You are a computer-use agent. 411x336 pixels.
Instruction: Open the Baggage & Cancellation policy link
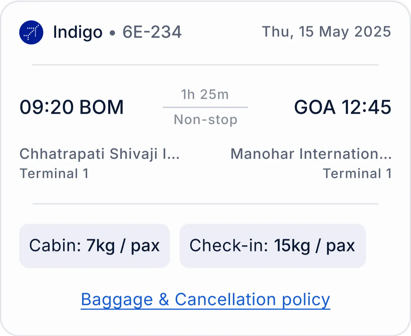(x=205, y=300)
